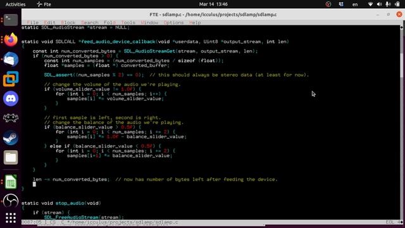405x228 pixels.
Task: Click the scroll-up arrow of the editor
Action: pos(402,27)
